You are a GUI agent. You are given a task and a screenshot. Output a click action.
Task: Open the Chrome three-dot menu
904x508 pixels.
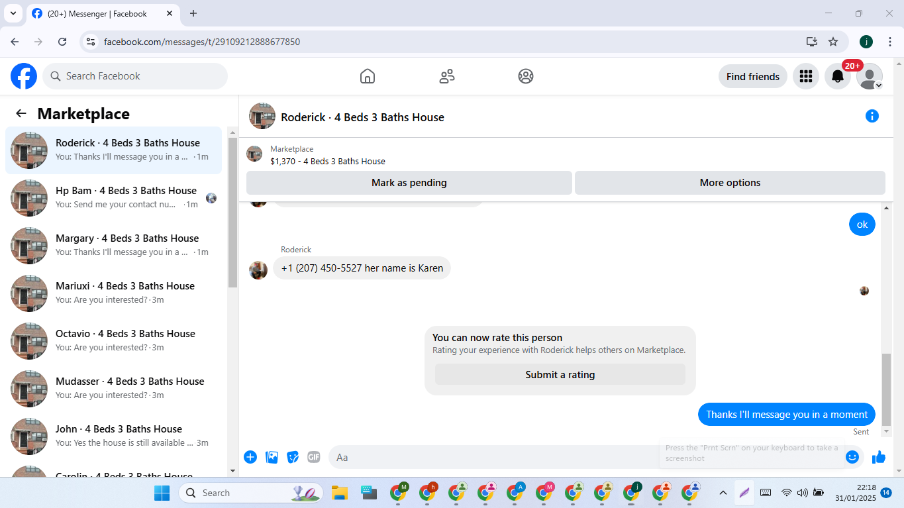889,42
